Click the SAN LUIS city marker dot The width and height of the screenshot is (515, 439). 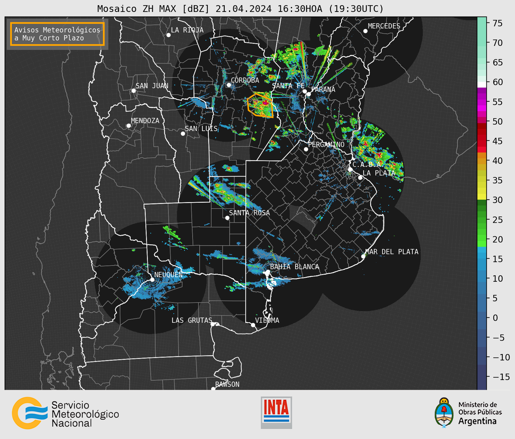(183, 134)
